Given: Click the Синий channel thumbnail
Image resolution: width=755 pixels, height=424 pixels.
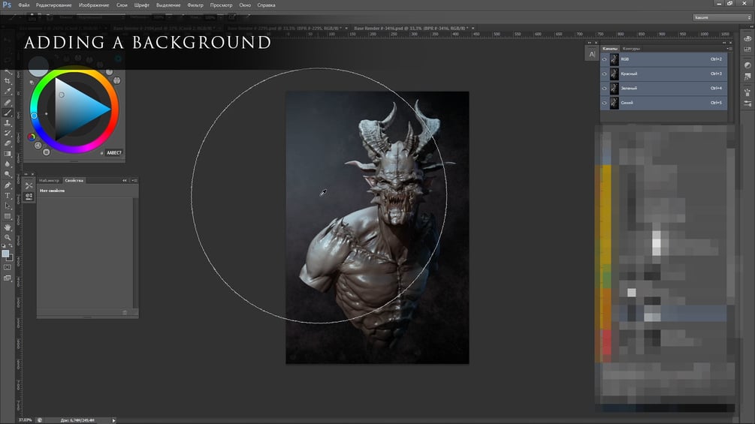Looking at the screenshot, I should click(x=614, y=102).
